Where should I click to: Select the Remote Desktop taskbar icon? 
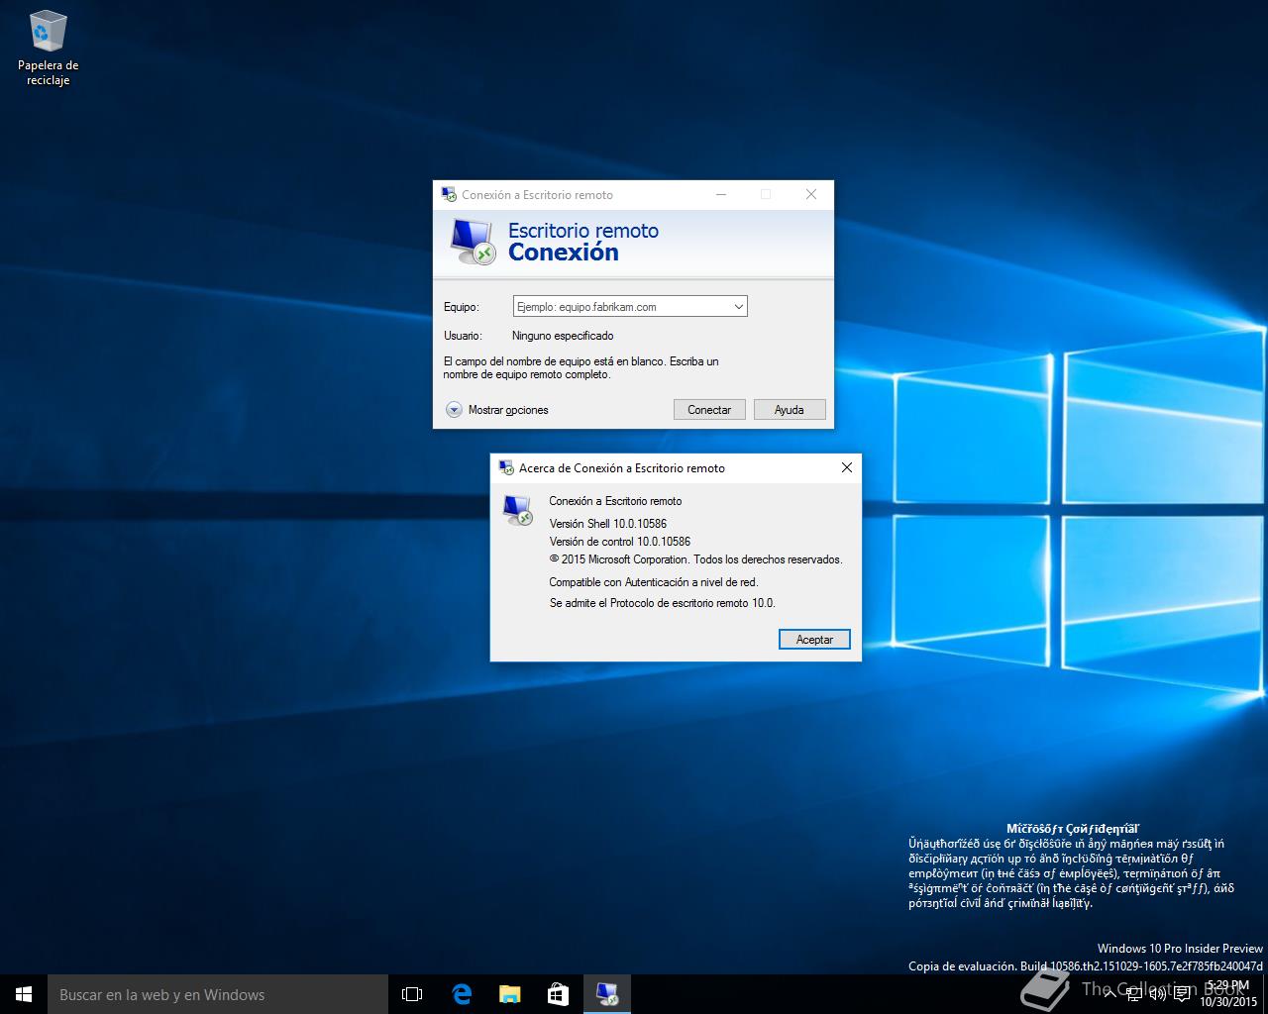tap(607, 994)
